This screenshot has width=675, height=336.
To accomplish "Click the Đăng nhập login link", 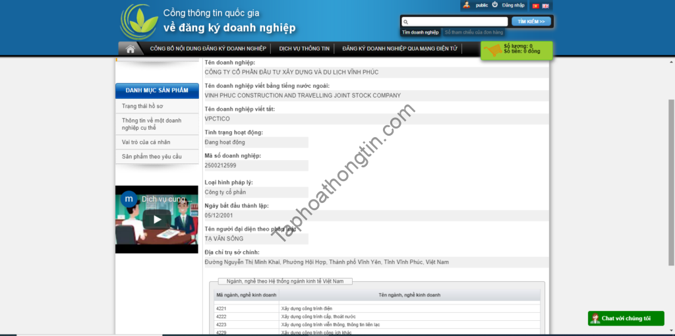I will pos(513,5).
